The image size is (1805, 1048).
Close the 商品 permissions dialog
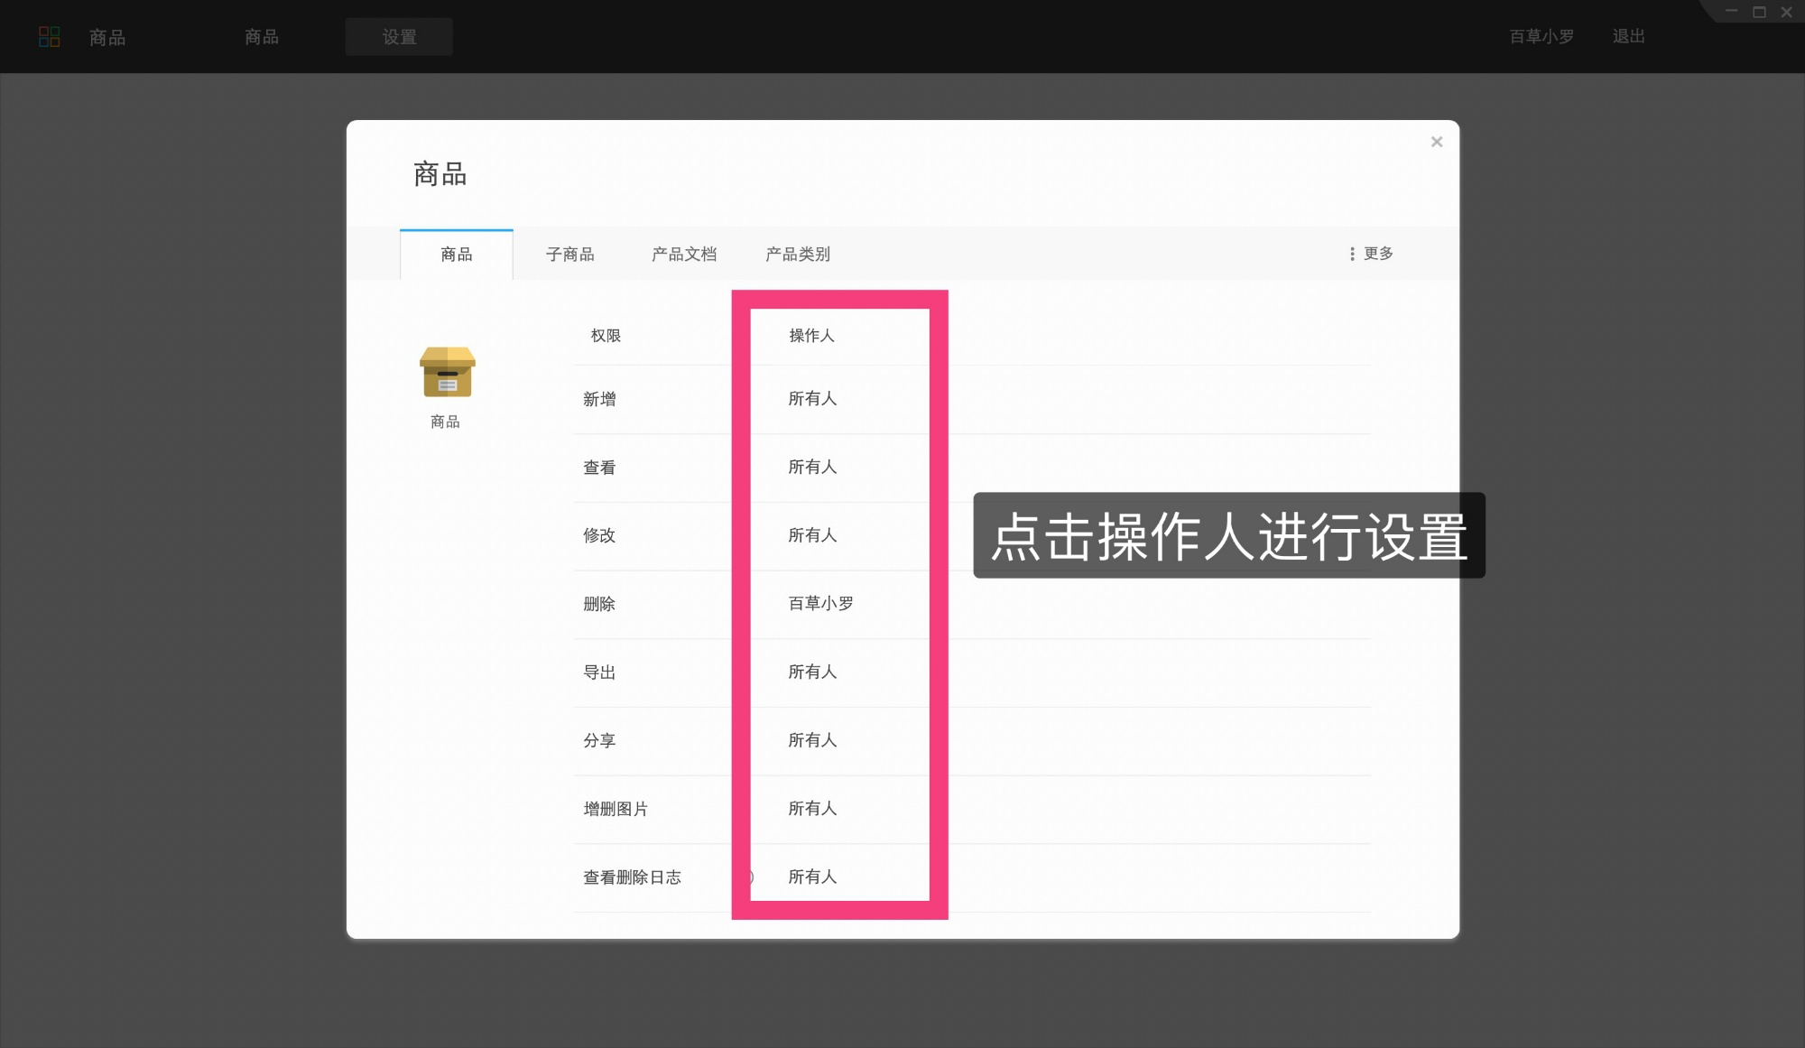point(1436,142)
